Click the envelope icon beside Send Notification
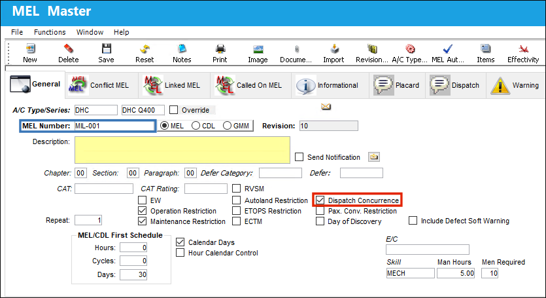The image size is (546, 298). click(x=374, y=157)
